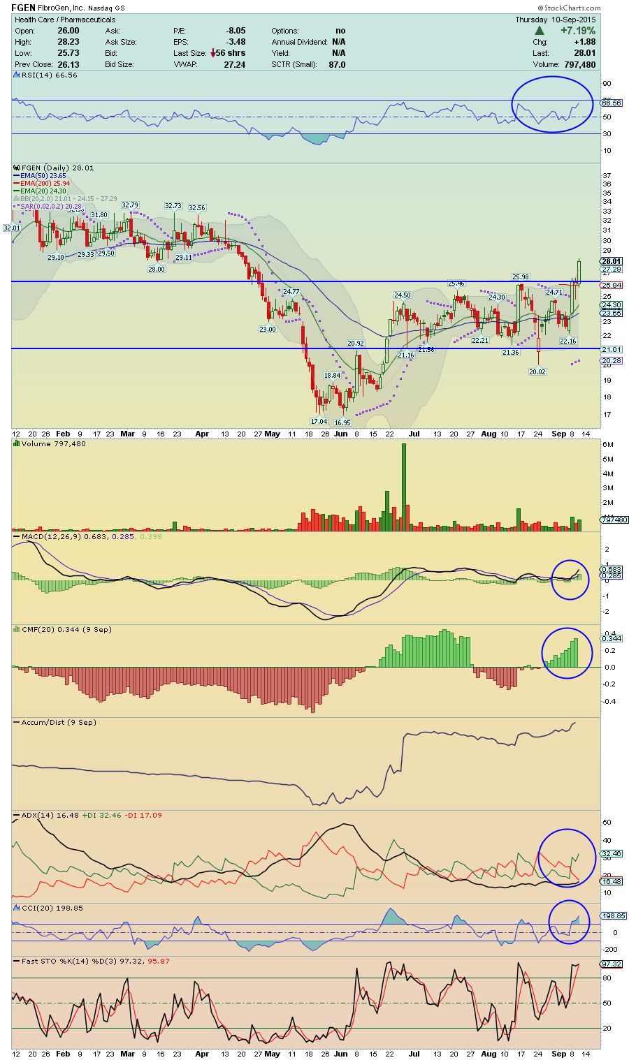The image size is (629, 1060).
Task: Click the 32.79 peak price label
Action: coord(130,205)
